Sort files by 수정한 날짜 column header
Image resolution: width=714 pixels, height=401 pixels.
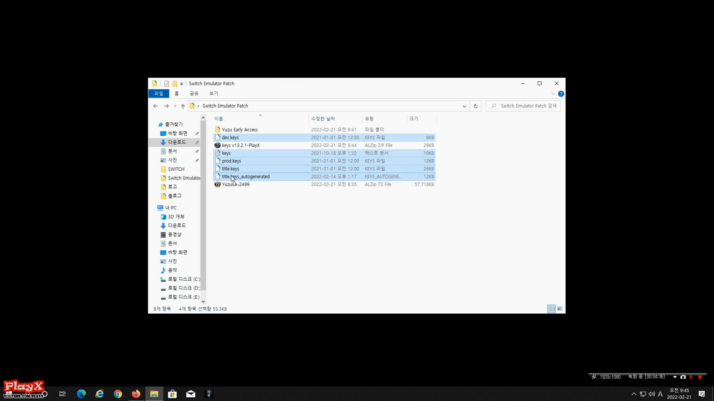click(323, 119)
